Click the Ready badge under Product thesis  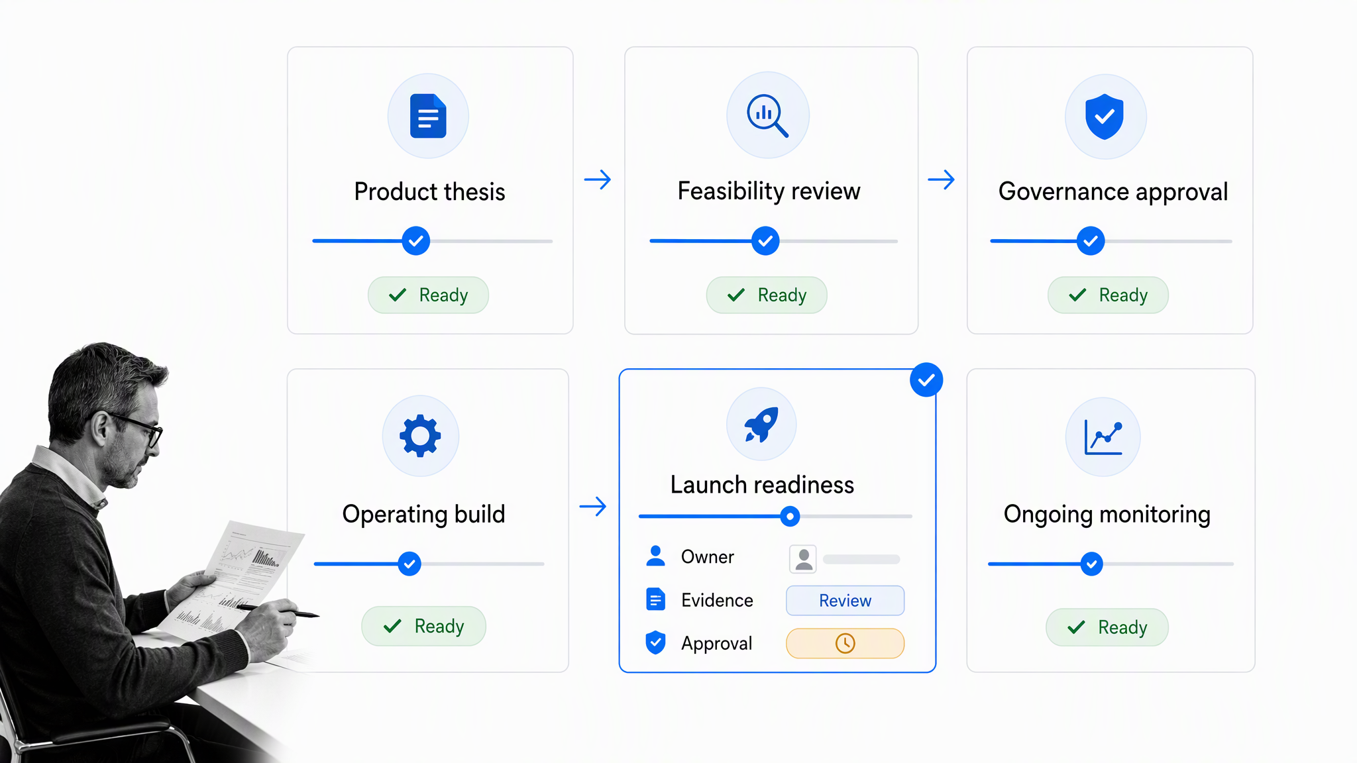click(x=428, y=295)
